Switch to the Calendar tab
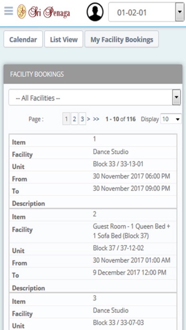186x330 pixels. tap(23, 39)
